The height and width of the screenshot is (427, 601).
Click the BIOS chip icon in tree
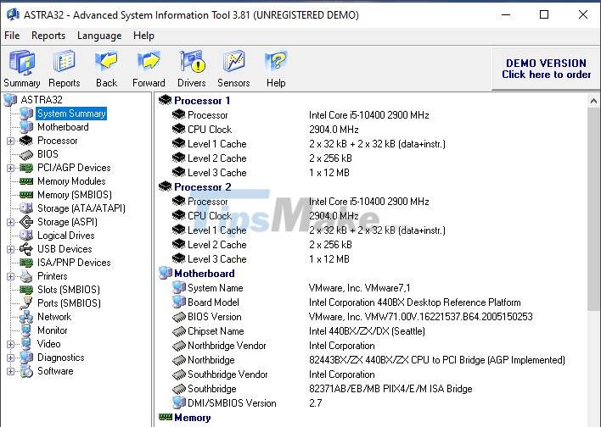pyautogui.click(x=26, y=154)
